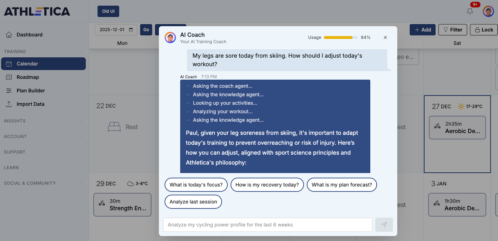The image size is (498, 241).
Task: Click the sun weather icon on 27 Dec
Action: 461,106
